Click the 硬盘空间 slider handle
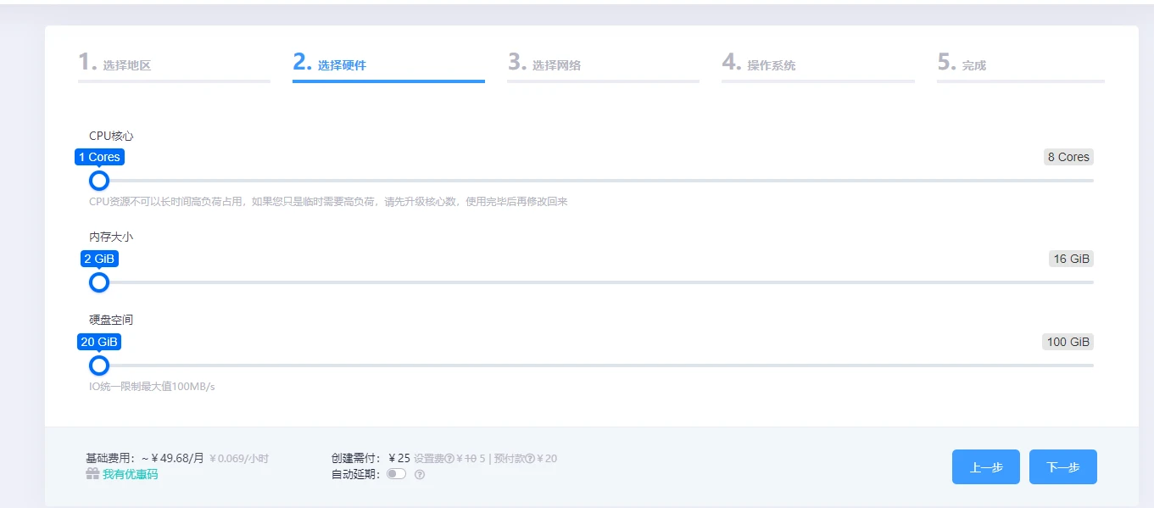 click(x=99, y=366)
